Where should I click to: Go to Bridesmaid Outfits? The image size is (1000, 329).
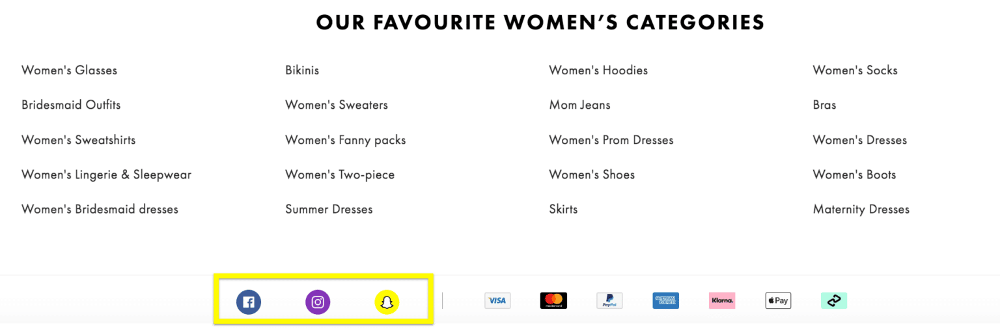pyautogui.click(x=71, y=105)
